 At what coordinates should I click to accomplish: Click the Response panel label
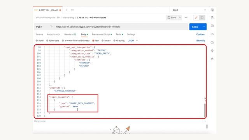pyautogui.click(x=40, y=121)
